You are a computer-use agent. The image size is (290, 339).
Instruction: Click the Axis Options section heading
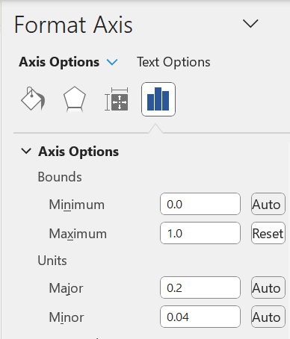[x=78, y=152]
